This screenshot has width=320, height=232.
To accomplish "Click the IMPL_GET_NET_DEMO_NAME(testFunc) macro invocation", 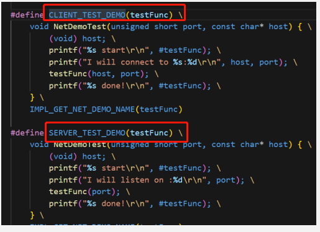I will 106,109.
